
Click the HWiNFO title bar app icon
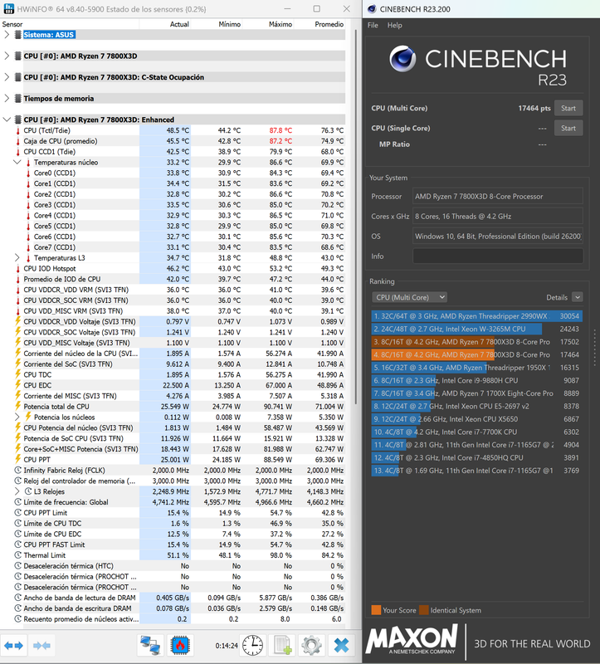pyautogui.click(x=8, y=9)
